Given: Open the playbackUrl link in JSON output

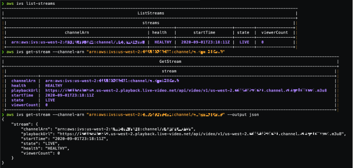Looking at the screenshot, I should pos(202,134).
